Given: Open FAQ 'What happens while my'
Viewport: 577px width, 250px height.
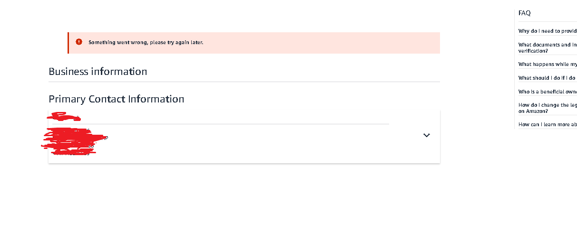Looking at the screenshot, I should [x=548, y=64].
